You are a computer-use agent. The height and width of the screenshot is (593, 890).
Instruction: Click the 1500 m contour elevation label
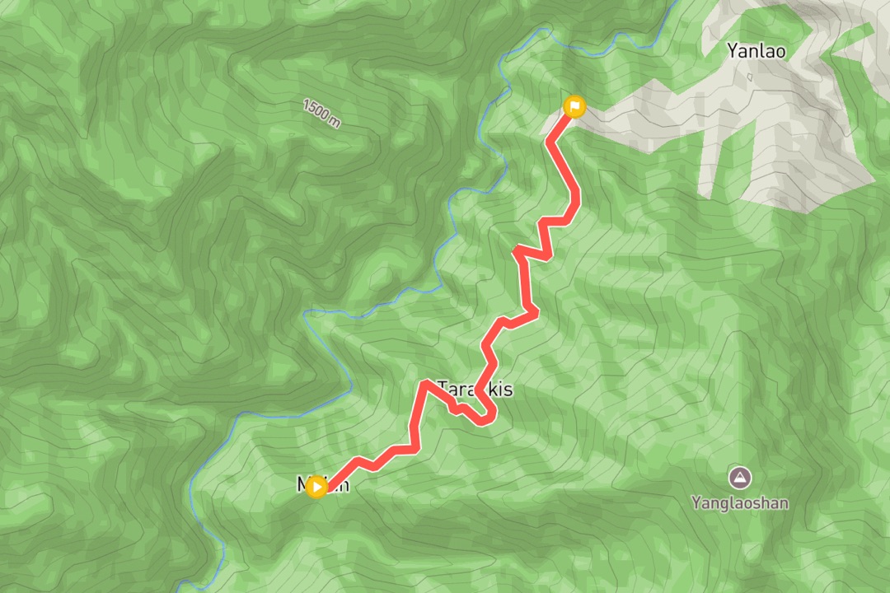tap(322, 114)
